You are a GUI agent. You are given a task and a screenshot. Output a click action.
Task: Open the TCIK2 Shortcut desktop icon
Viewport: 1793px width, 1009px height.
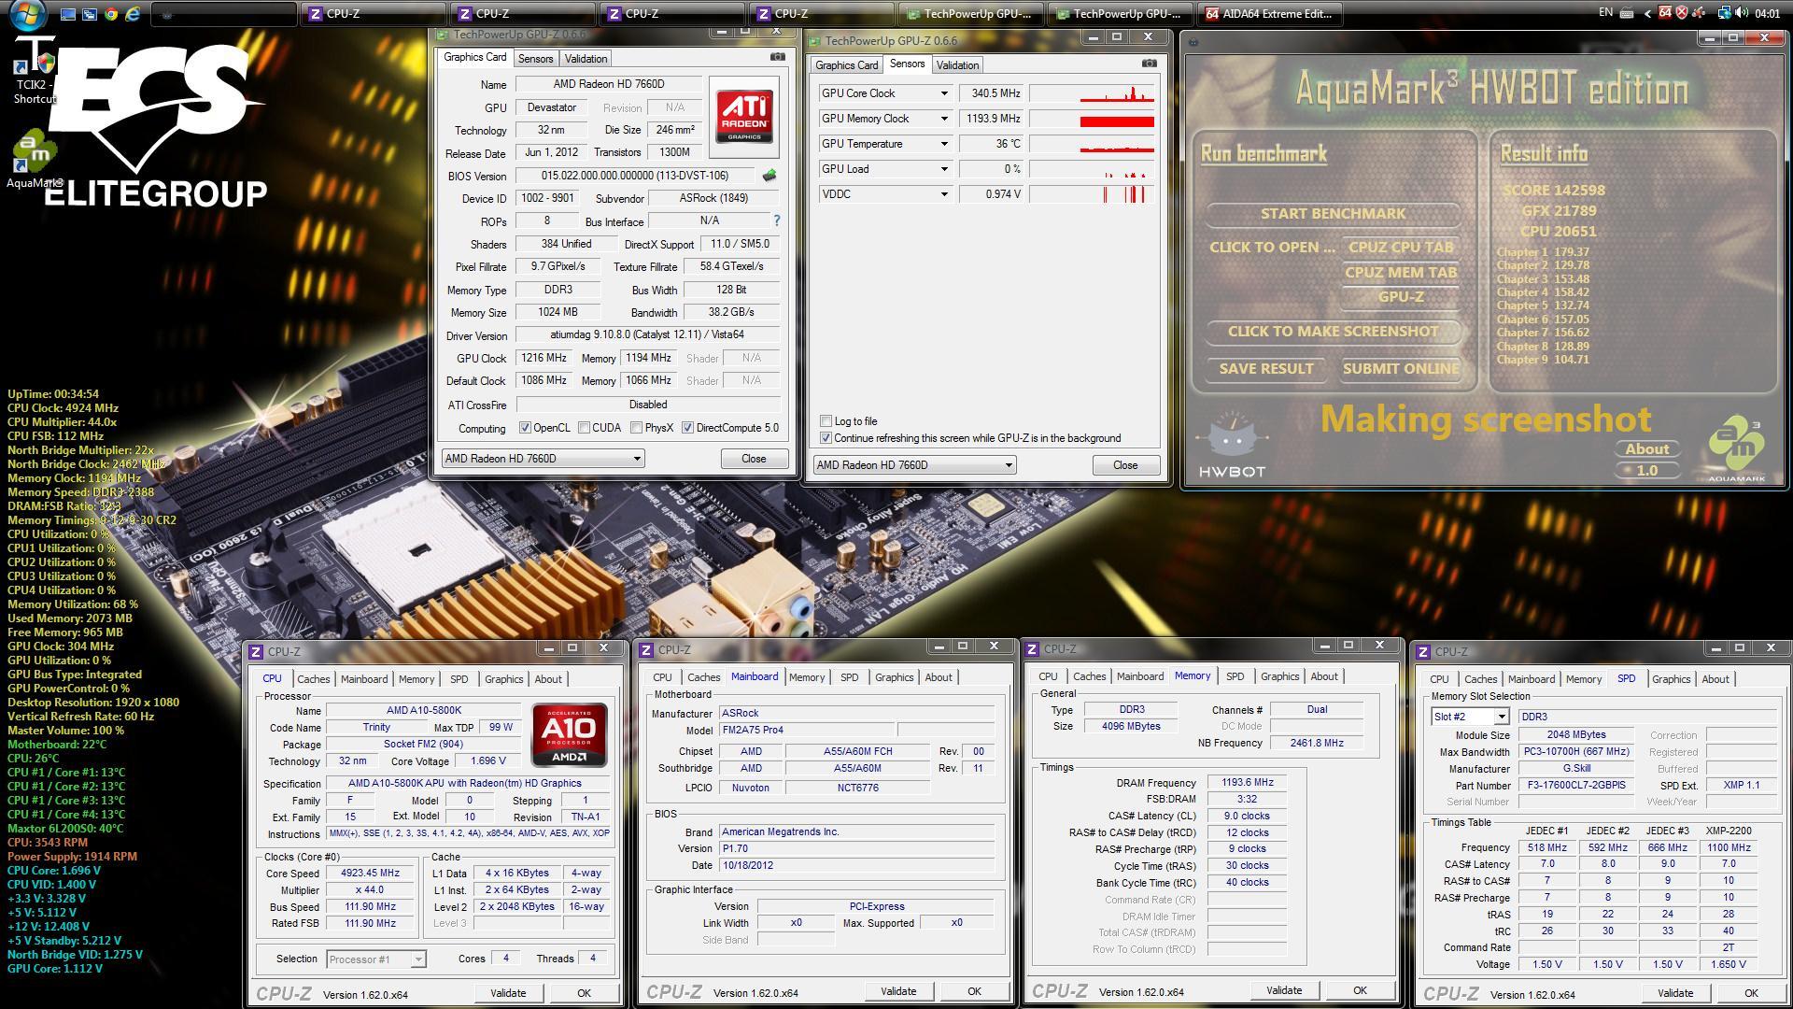point(34,71)
